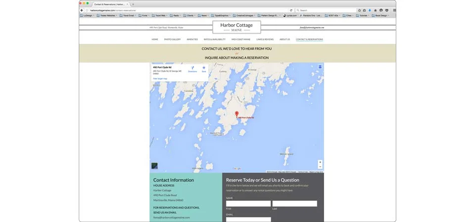Open a new tab with the plus icon

click(133, 4)
